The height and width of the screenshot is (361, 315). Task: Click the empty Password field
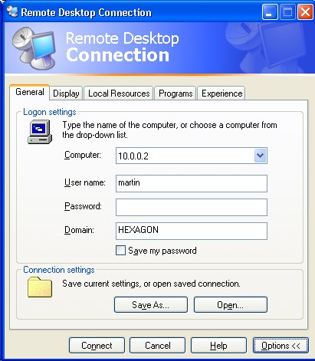click(192, 207)
